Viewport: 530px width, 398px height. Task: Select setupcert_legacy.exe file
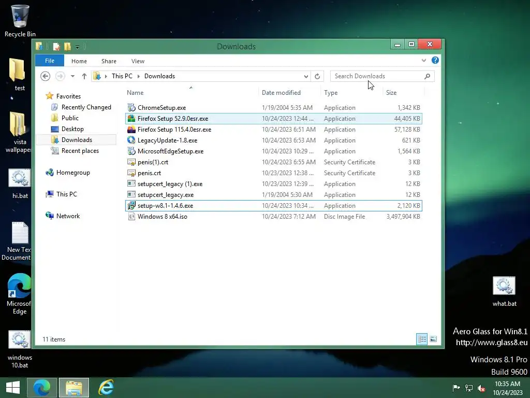coord(273,195)
